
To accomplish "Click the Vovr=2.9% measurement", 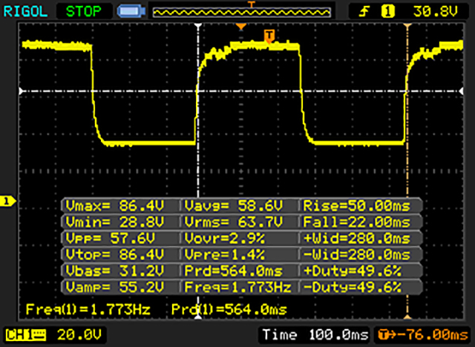I will [x=224, y=239].
